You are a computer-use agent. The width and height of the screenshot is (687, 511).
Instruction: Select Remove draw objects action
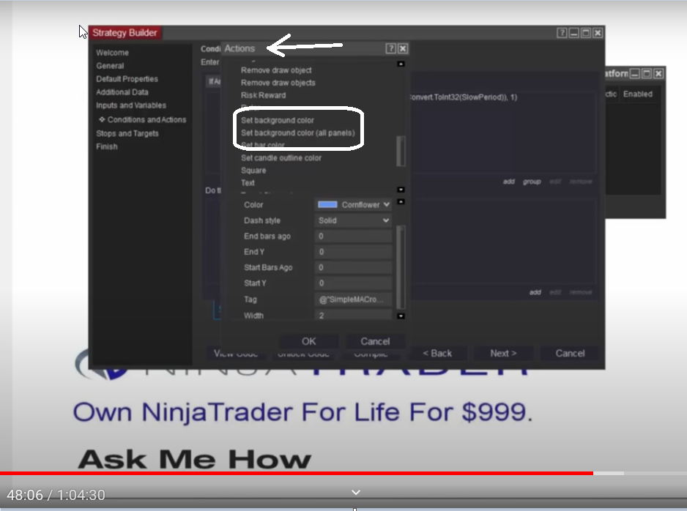pos(278,83)
